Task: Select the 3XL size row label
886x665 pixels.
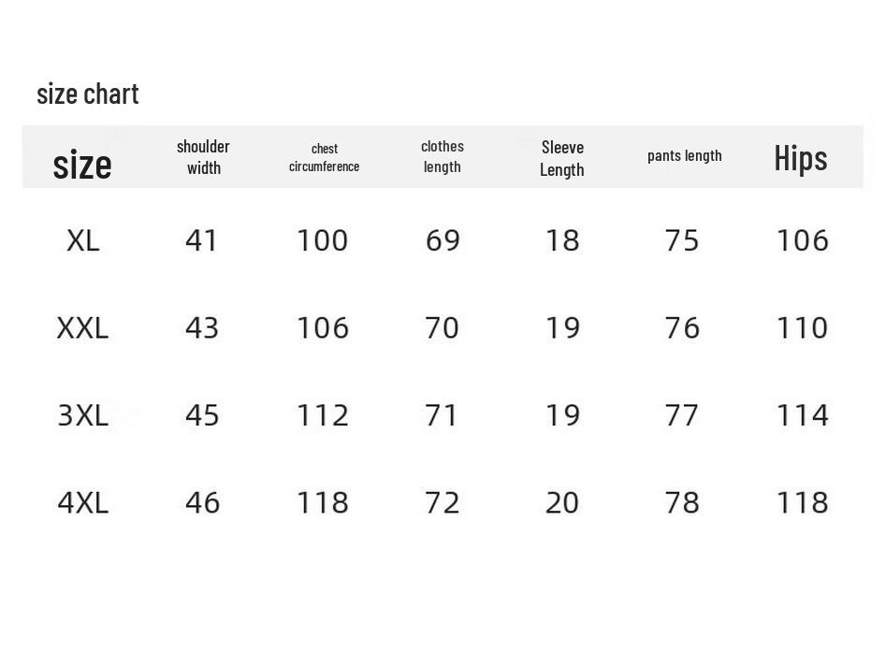Action: (x=83, y=415)
